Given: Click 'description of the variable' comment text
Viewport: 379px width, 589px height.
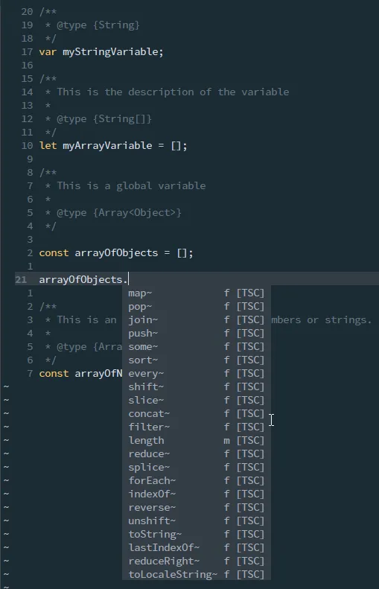Looking at the screenshot, I should 208,92.
